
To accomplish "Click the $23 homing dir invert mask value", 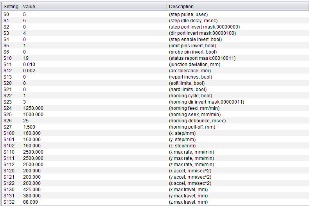I will point(24,102).
